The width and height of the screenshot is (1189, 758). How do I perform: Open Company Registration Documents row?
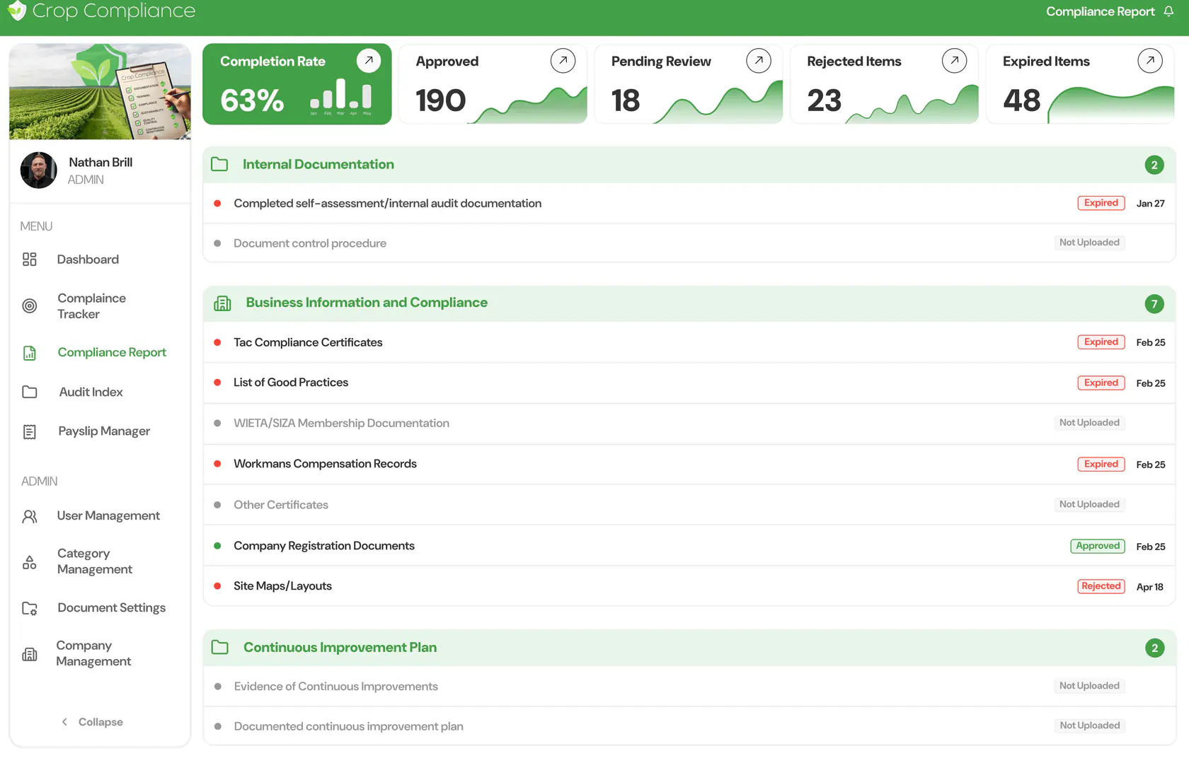(x=689, y=546)
